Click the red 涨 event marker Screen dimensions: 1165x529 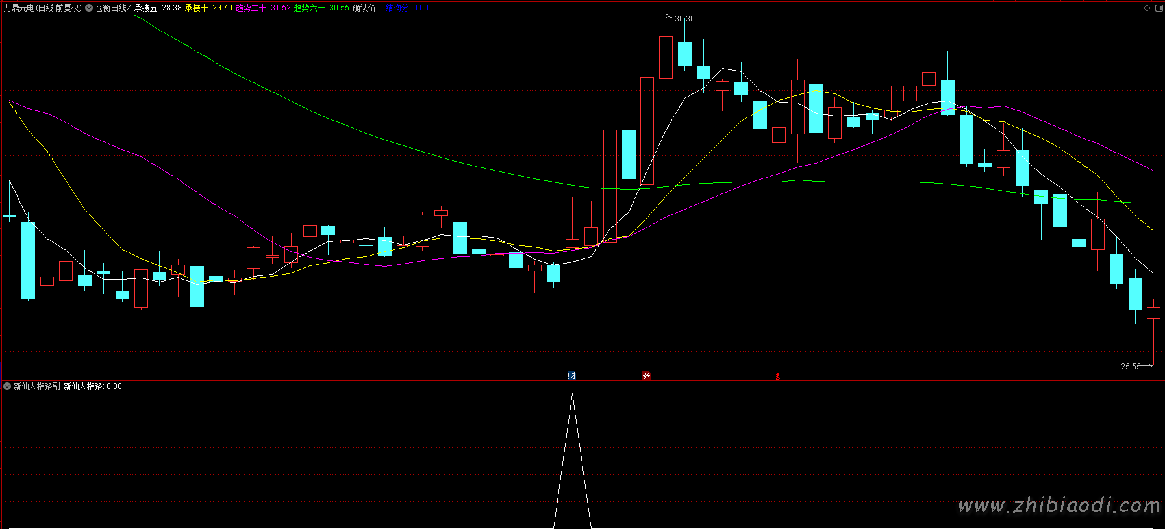[x=646, y=376]
